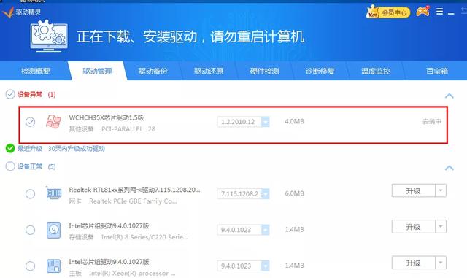Click 升级 button for Intel 存储设备 driver
Screen dimensions: 467x278
click(x=414, y=227)
